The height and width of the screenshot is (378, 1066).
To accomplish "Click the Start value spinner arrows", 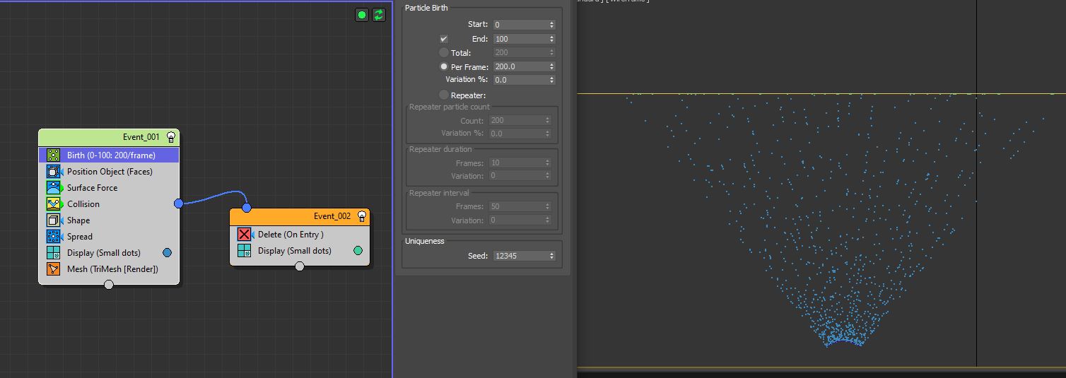I will [x=551, y=25].
